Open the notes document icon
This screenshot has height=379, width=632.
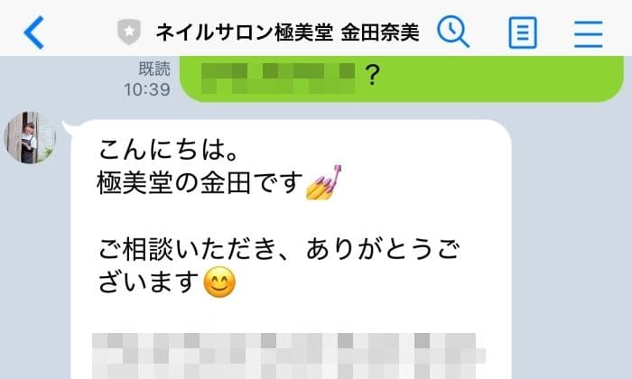pyautogui.click(x=523, y=32)
